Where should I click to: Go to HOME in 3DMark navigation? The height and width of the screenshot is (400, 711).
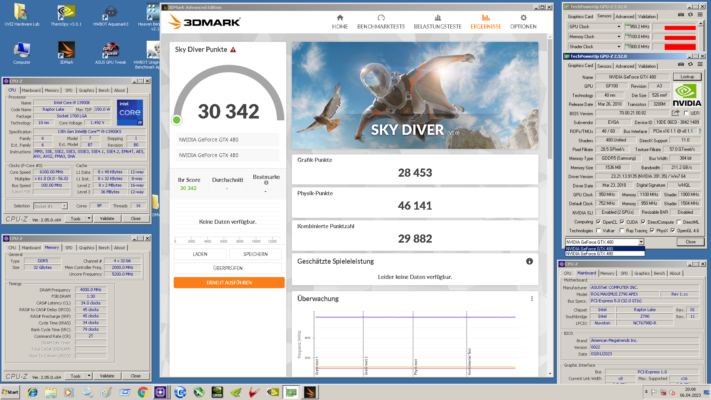click(340, 22)
